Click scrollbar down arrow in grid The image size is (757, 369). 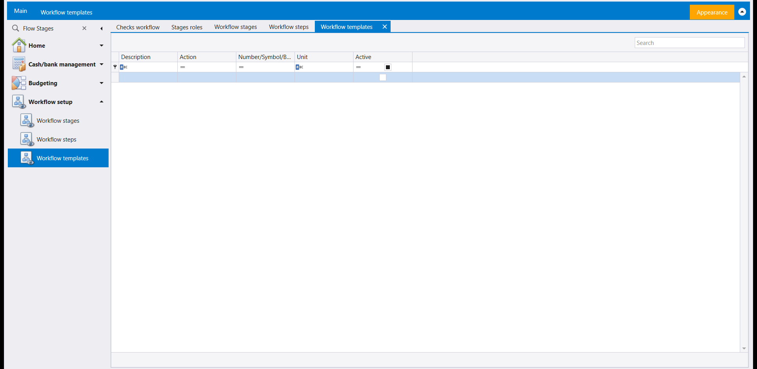(x=744, y=348)
